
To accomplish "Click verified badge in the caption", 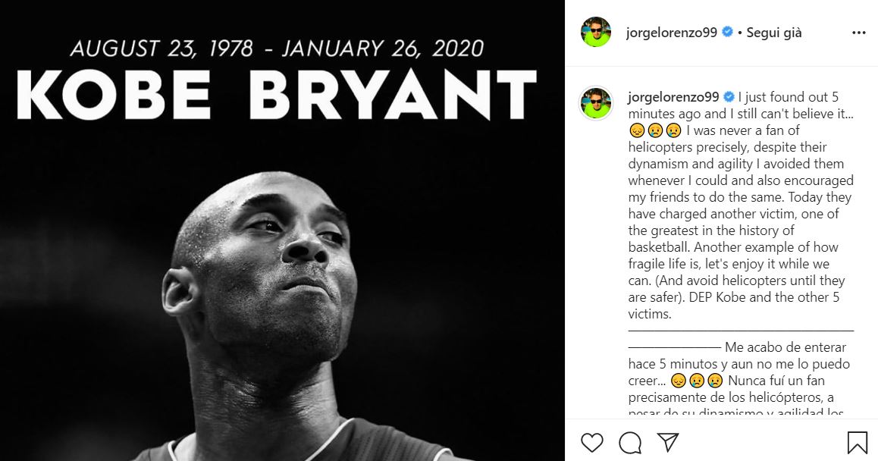I will 729,96.
